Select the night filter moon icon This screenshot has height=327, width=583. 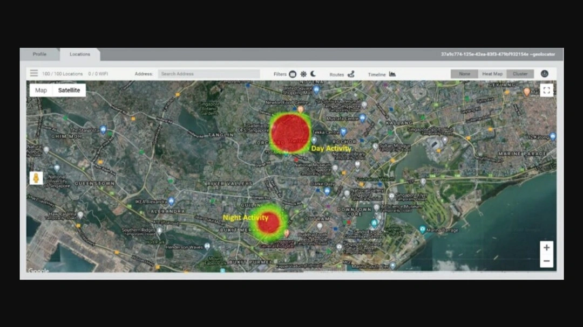(313, 74)
